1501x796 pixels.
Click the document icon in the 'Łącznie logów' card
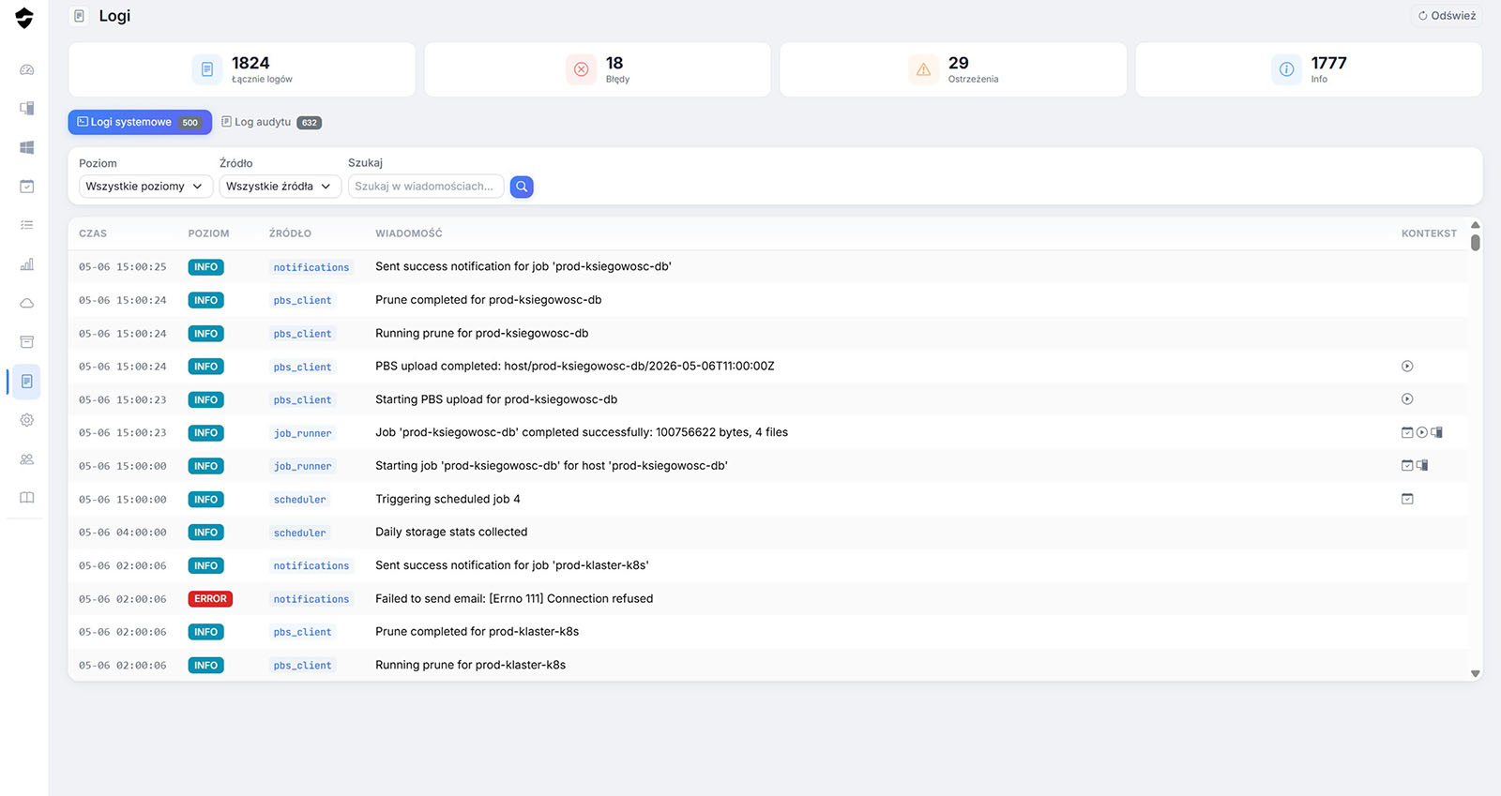(207, 69)
